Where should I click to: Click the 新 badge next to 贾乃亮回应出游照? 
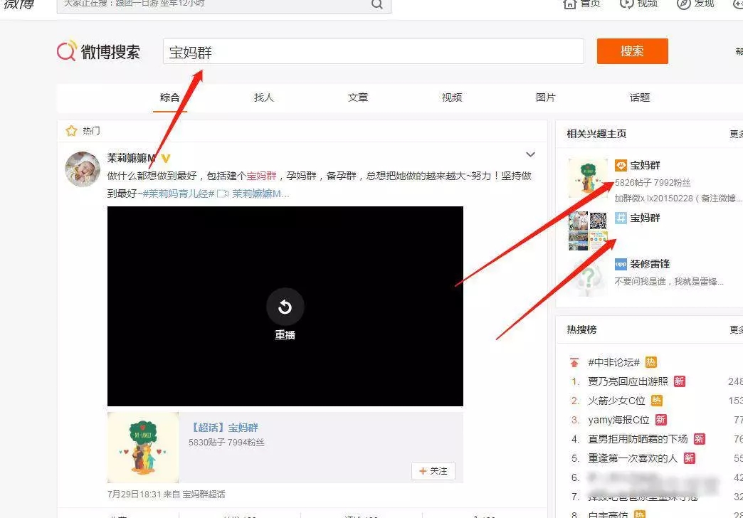(x=680, y=381)
